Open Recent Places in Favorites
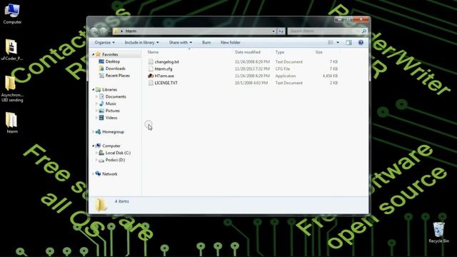Image resolution: width=457 pixels, height=257 pixels. pyautogui.click(x=117, y=76)
